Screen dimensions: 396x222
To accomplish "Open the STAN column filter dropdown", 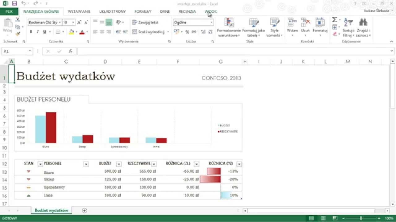I will (x=40, y=164).
